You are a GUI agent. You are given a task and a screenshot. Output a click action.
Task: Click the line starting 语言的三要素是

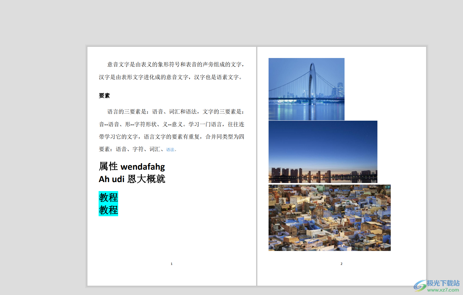click(176, 112)
